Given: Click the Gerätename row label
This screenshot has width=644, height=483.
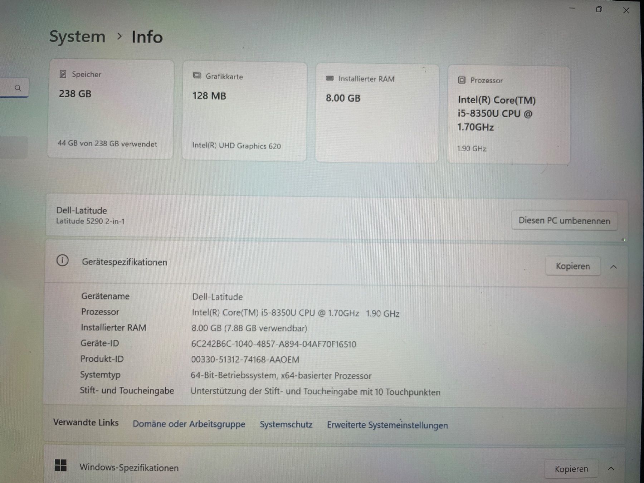Looking at the screenshot, I should click(x=105, y=296).
